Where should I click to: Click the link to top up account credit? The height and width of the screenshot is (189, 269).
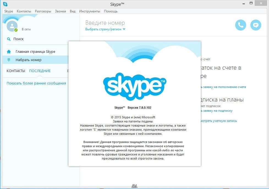(223, 87)
